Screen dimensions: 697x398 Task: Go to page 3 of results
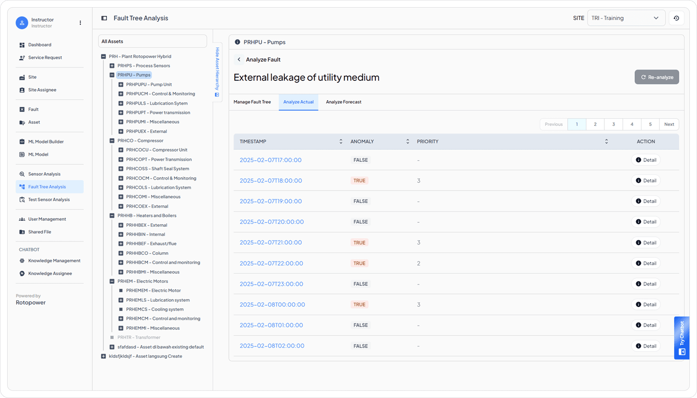pos(613,125)
